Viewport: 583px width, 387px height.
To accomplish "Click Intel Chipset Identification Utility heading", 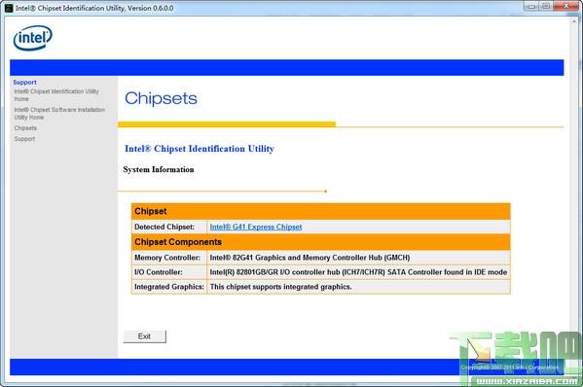I will pos(200,149).
